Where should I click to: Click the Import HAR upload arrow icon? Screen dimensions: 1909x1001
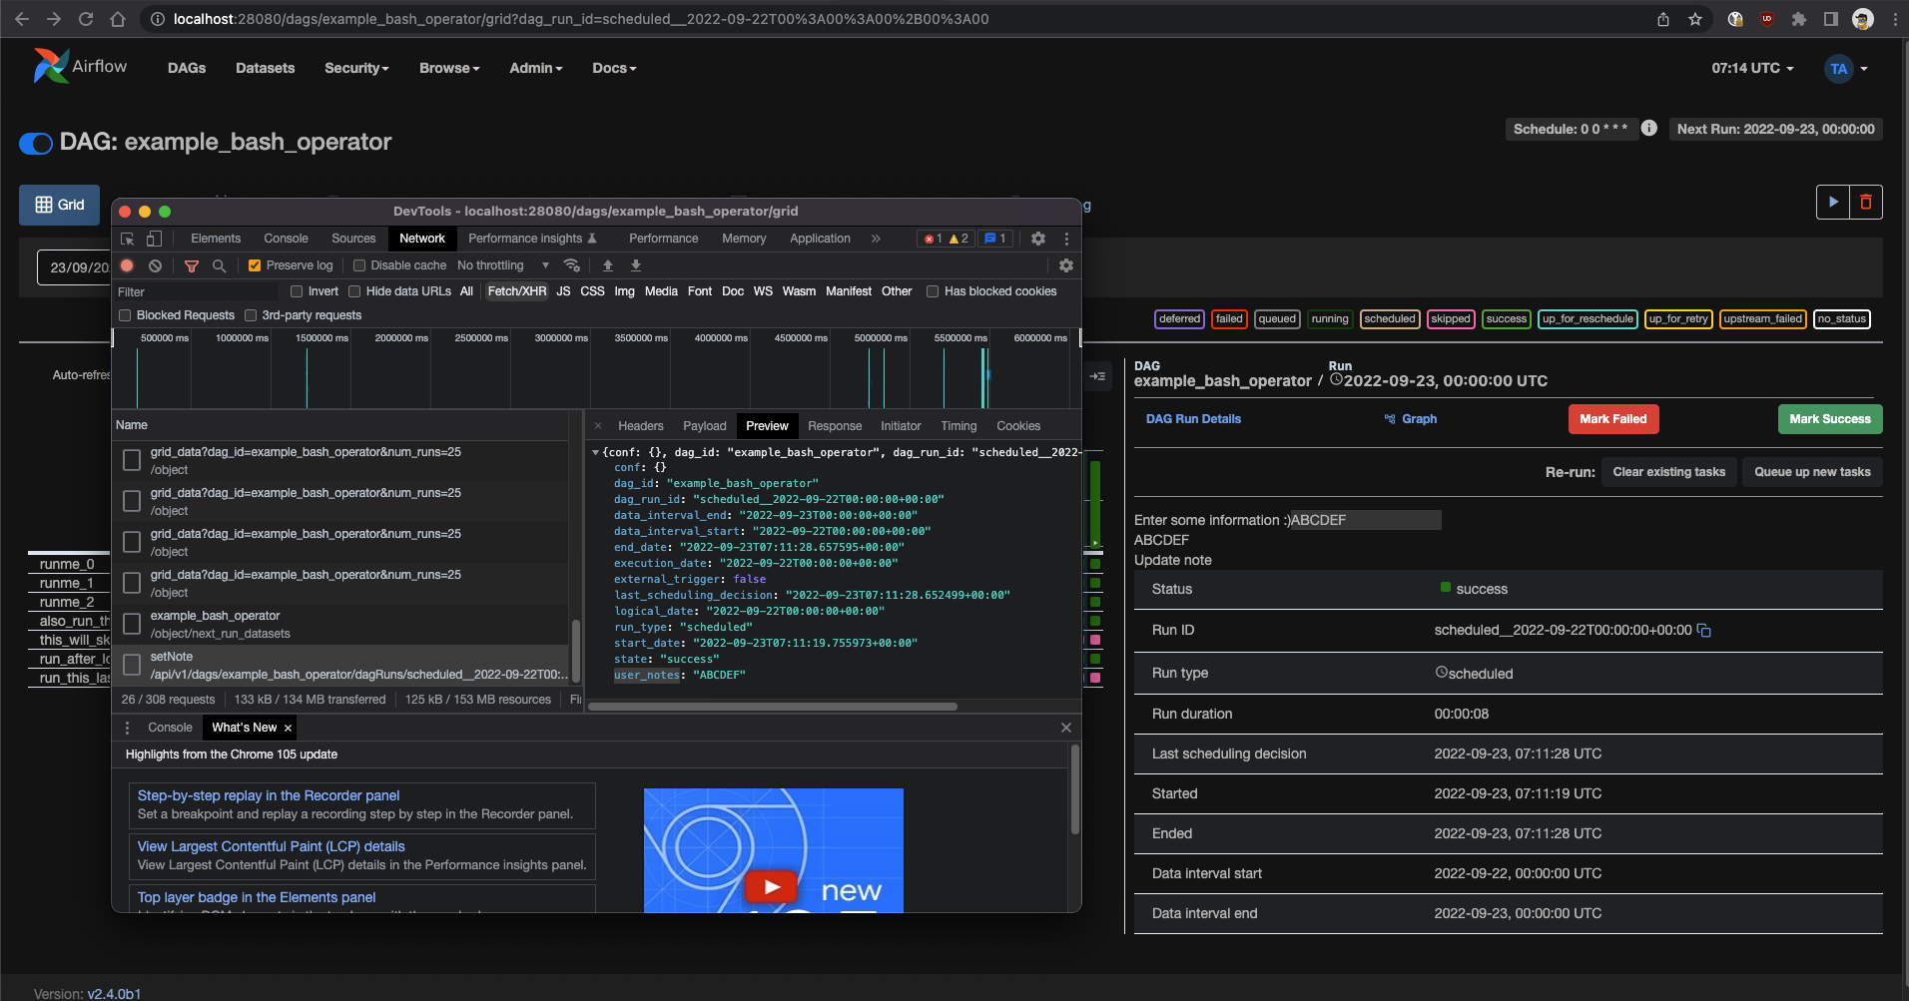608,265
